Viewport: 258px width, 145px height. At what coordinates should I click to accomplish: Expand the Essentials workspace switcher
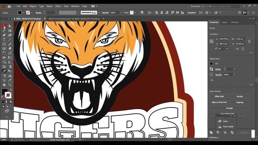coord(197,6)
